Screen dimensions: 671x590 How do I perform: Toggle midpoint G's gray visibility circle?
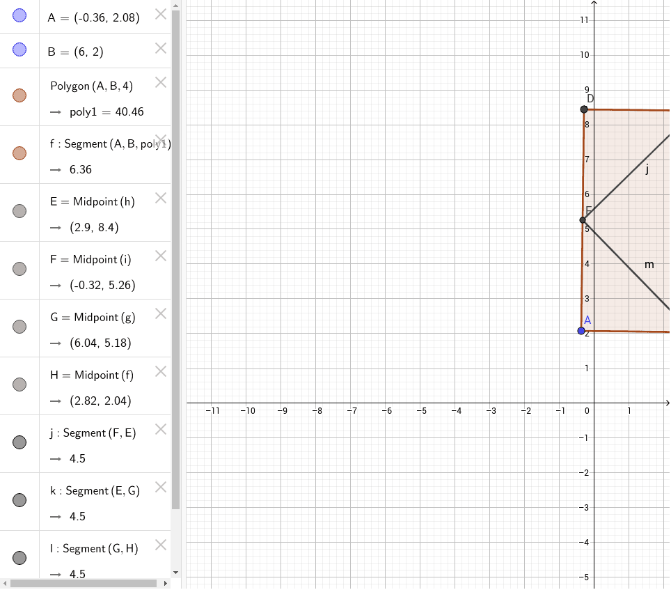[19, 327]
